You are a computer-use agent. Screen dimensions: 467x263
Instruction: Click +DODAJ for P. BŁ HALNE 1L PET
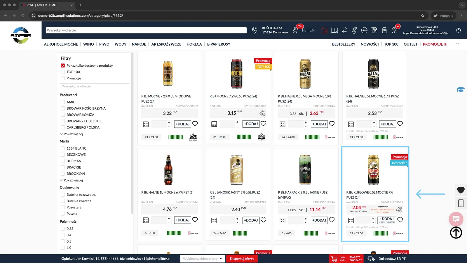click(183, 220)
